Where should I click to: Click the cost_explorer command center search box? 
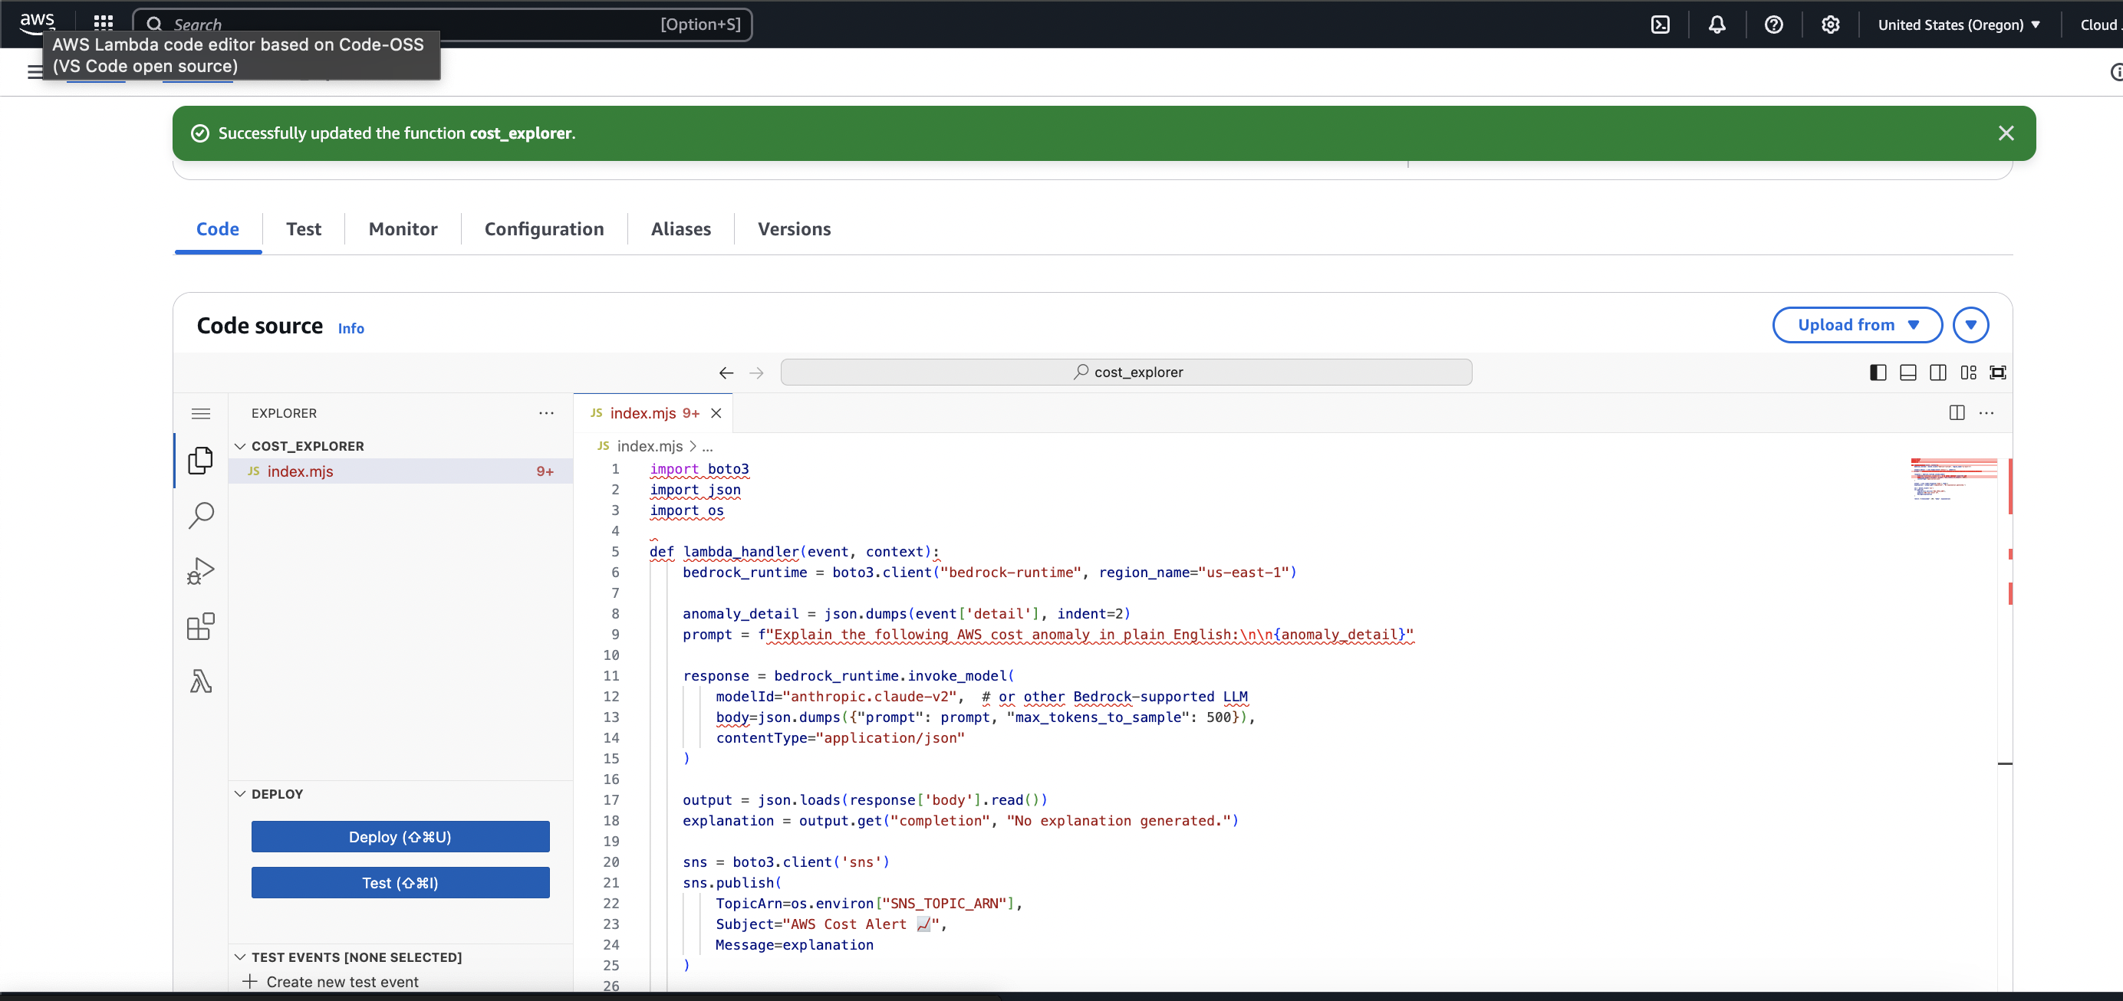coord(1126,373)
